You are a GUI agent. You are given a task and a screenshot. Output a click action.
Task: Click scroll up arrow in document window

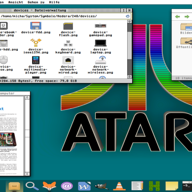pyautogui.click(x=27, y=97)
